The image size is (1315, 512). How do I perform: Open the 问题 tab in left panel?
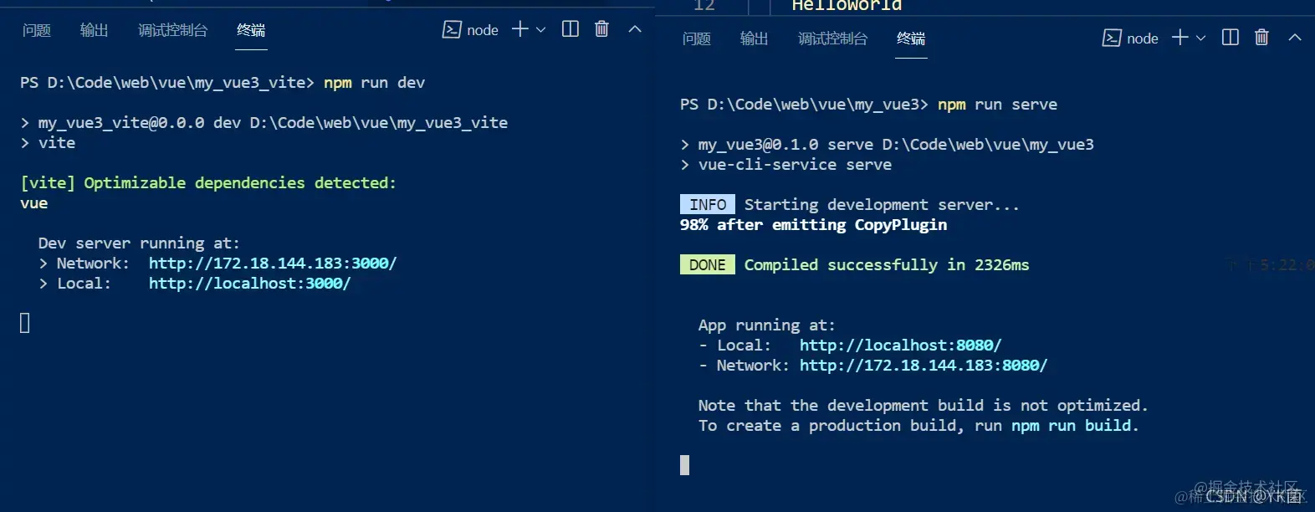pos(37,30)
